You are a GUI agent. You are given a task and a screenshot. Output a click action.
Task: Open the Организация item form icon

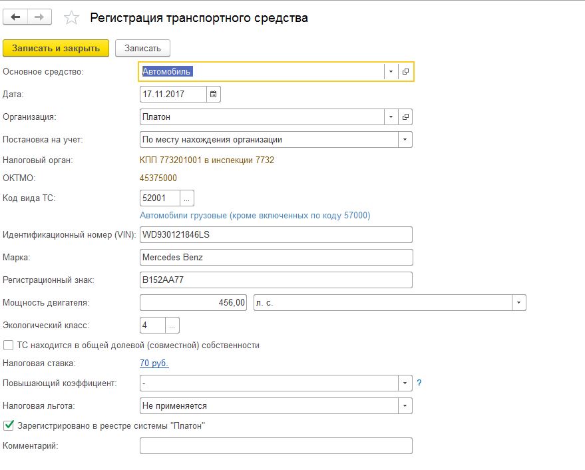pos(405,117)
